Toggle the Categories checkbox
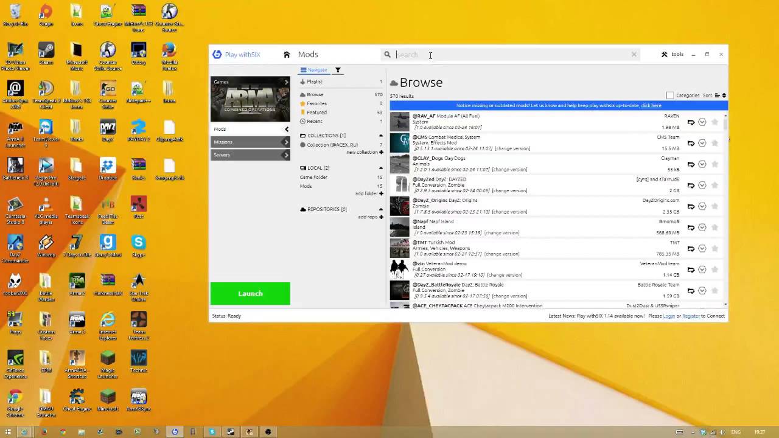The image size is (779, 438). pos(670,96)
